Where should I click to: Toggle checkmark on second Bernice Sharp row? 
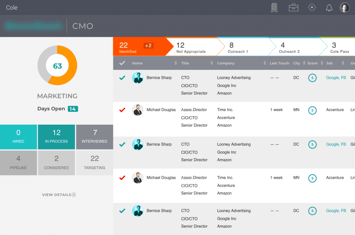[122, 144]
